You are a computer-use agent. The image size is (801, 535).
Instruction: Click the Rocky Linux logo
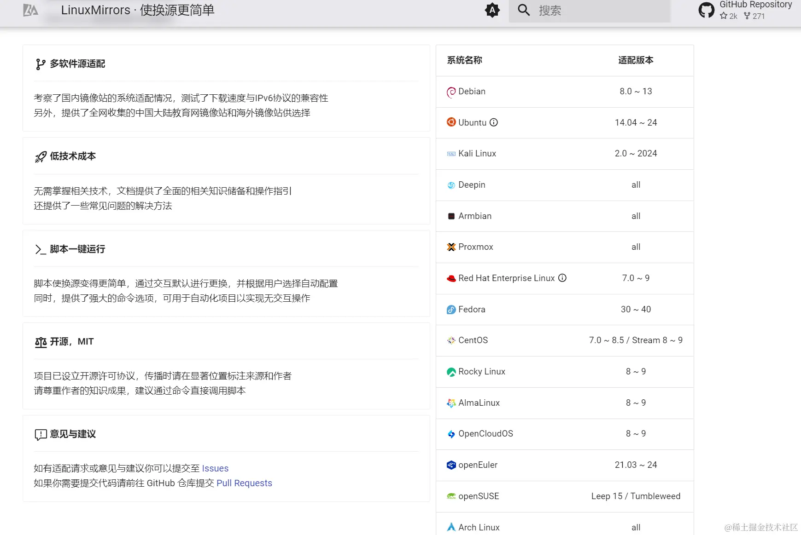451,372
